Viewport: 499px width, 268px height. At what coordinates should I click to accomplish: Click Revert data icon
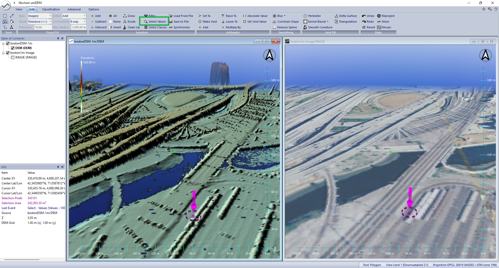(x=364, y=27)
